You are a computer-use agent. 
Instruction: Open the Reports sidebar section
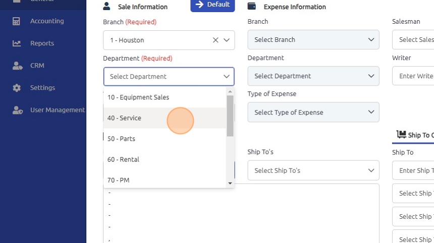tap(42, 43)
